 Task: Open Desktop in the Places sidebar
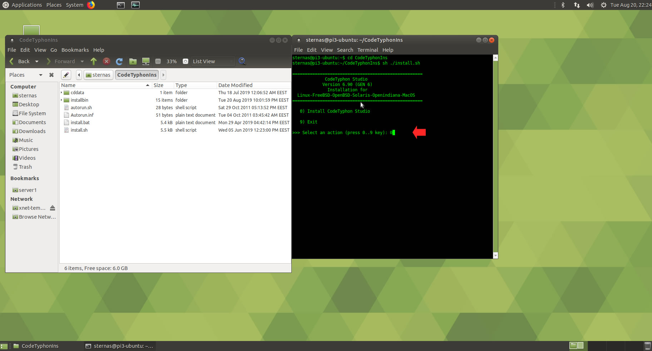click(x=29, y=105)
